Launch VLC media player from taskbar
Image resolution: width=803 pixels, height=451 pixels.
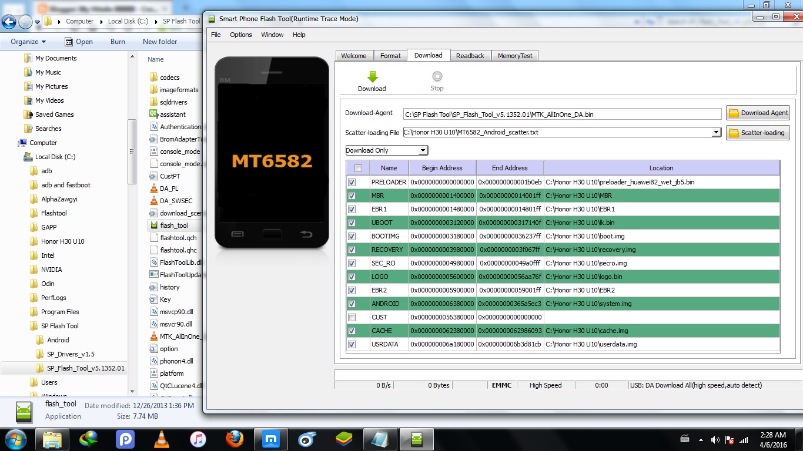(162, 439)
